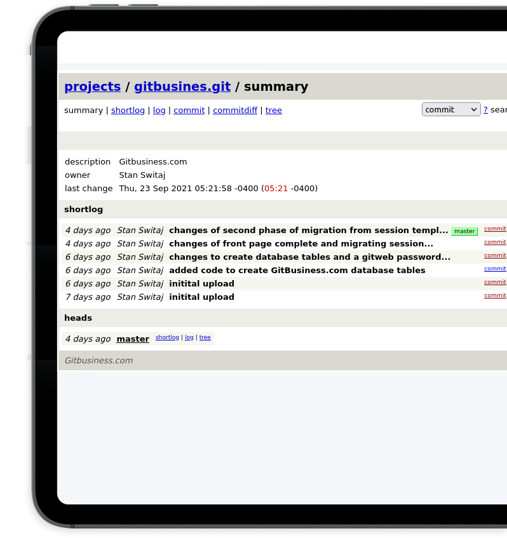507x538 pixels.
Task: Switch to the tree navigation link
Action: (273, 110)
